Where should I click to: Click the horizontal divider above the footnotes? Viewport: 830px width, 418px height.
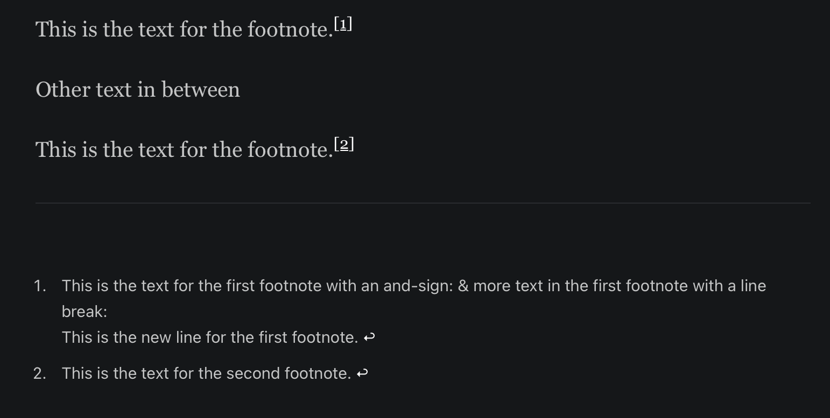coord(423,203)
